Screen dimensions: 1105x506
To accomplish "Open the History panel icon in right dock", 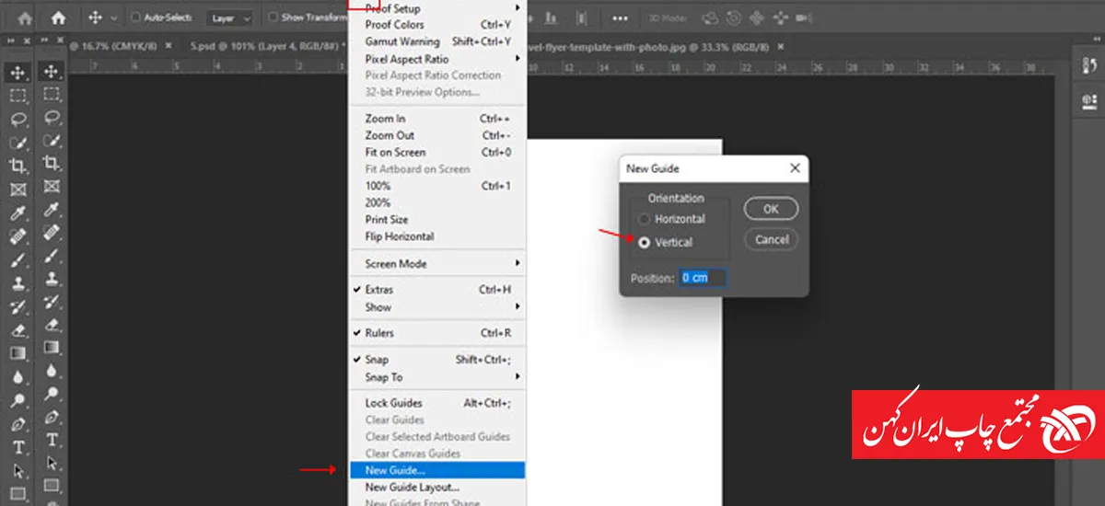I will [1088, 66].
